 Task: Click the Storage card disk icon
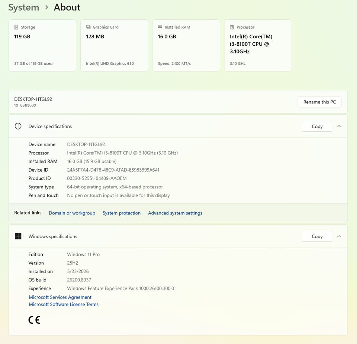(16, 27)
